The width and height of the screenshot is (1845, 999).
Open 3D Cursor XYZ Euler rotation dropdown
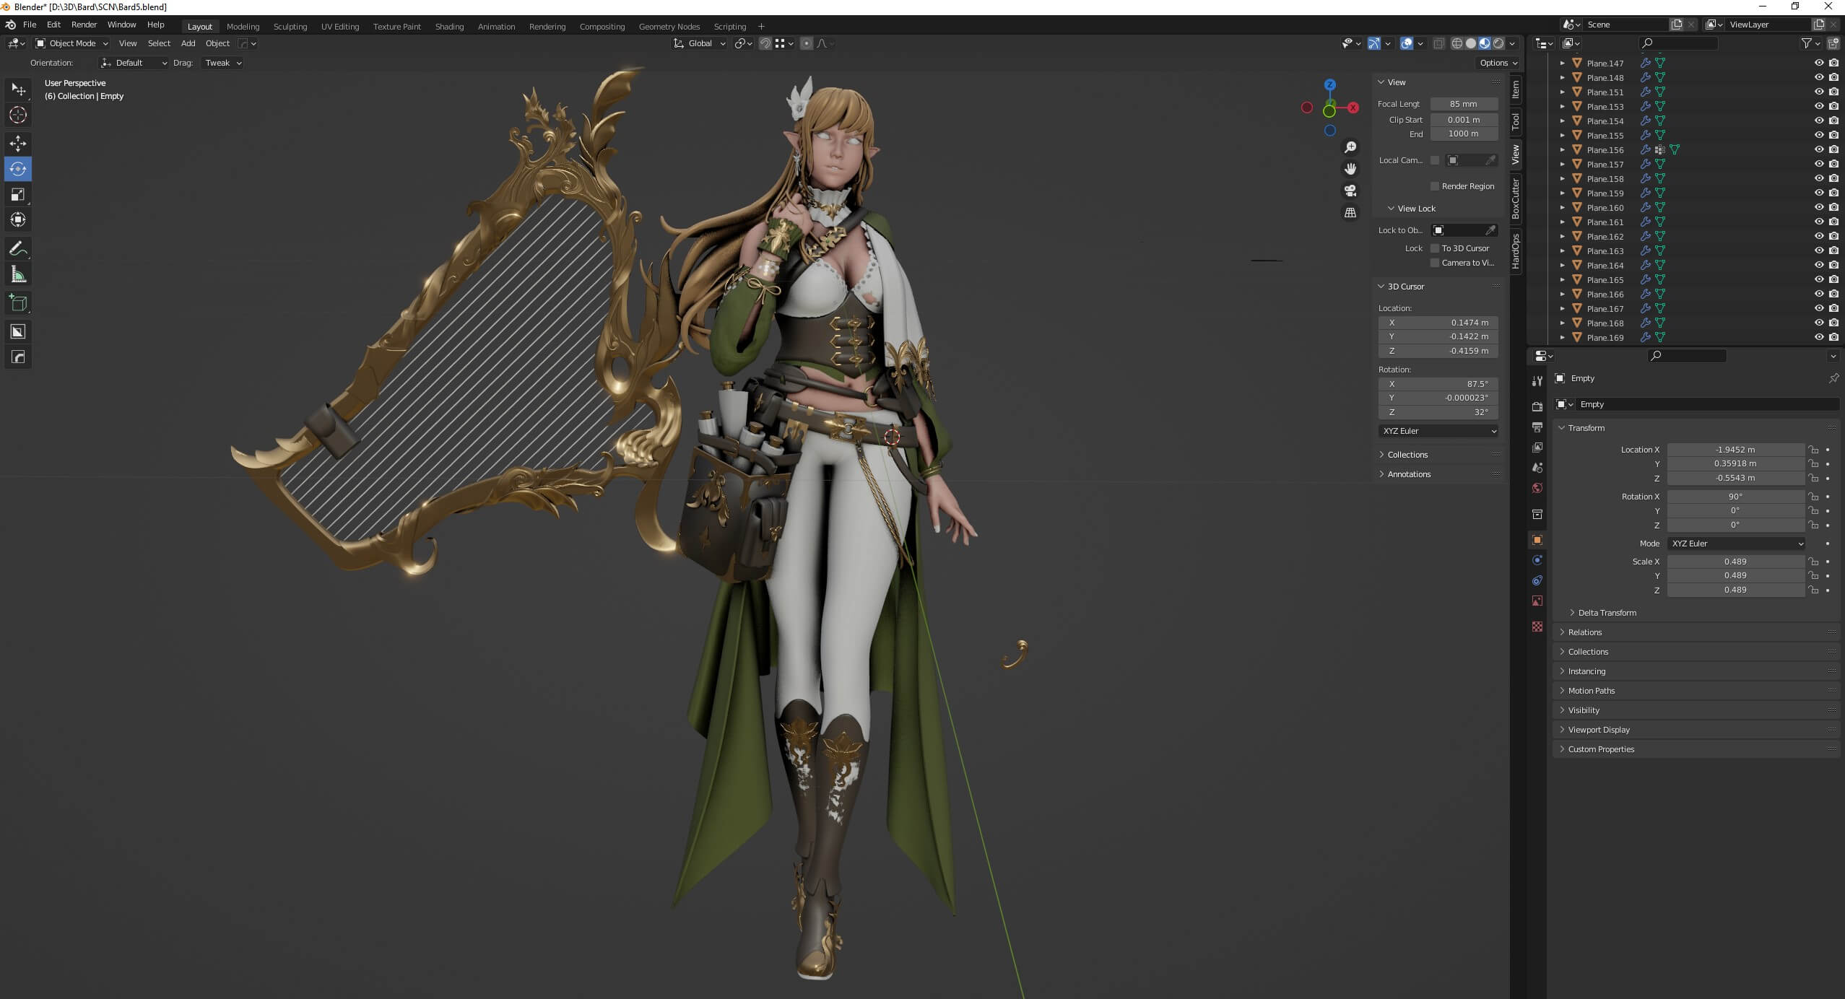(1438, 431)
